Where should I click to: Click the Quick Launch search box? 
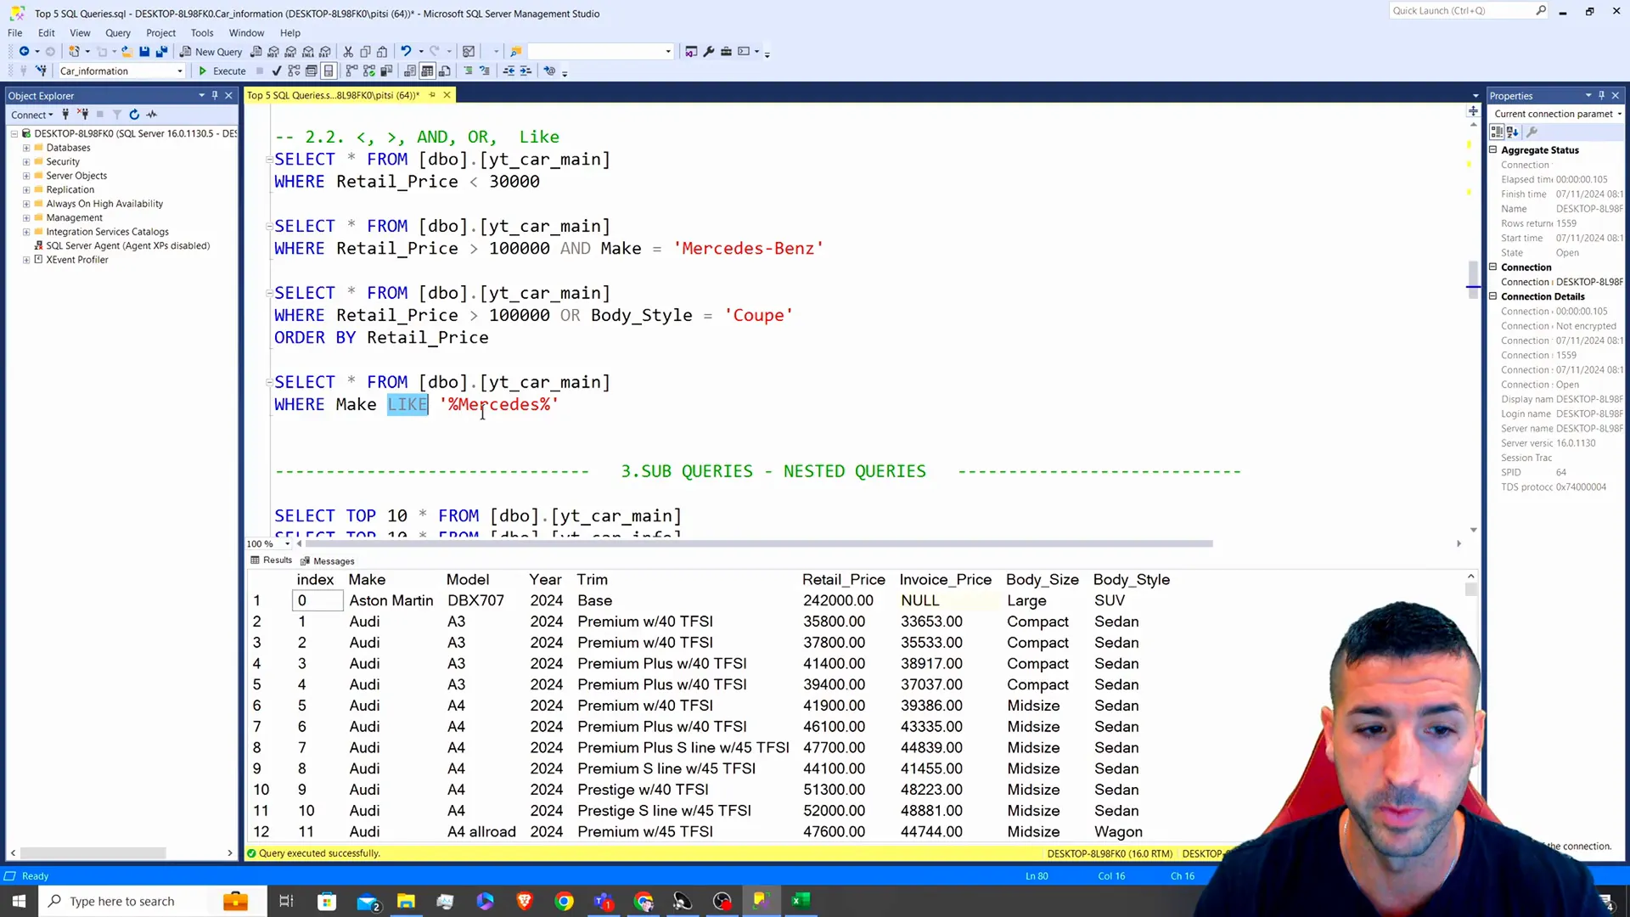click(x=1469, y=10)
